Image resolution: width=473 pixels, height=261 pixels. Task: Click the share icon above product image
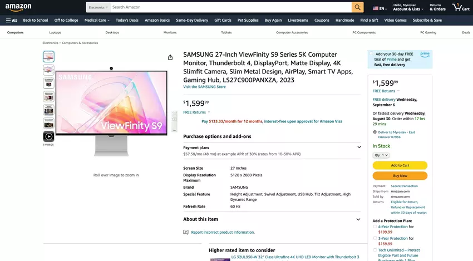point(170,57)
